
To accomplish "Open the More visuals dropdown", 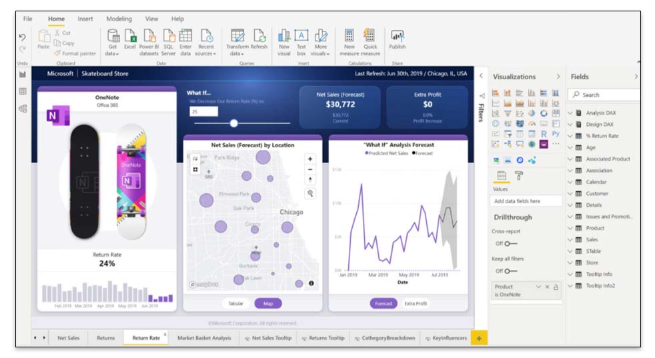I will point(320,42).
